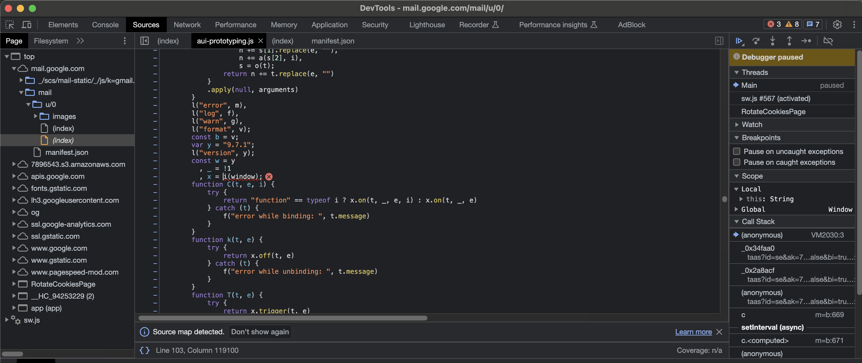This screenshot has height=363, width=862.
Task: Show more navigator tabs chevron
Action: pos(80,41)
